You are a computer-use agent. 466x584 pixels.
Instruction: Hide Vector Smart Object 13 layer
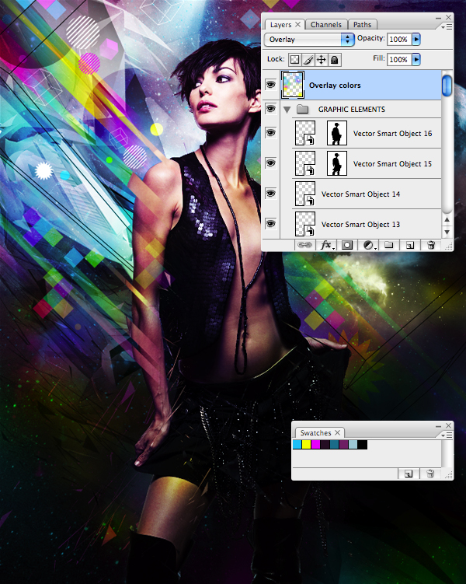coord(271,223)
